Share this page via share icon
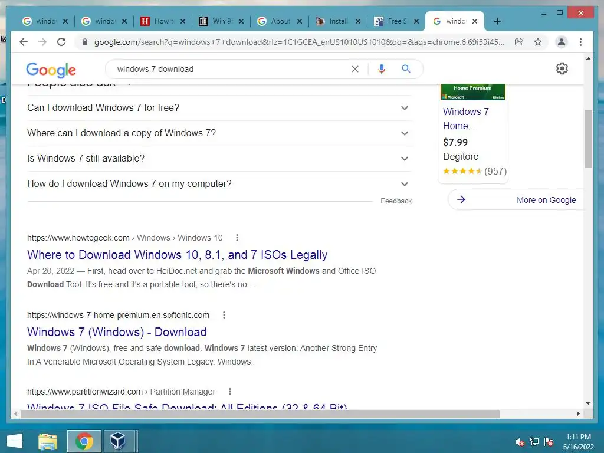The width and height of the screenshot is (604, 453). [x=519, y=42]
